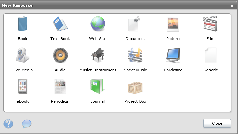This screenshot has width=238, height=134.
Task: Select the eBook reader icon
Action: (x=23, y=87)
